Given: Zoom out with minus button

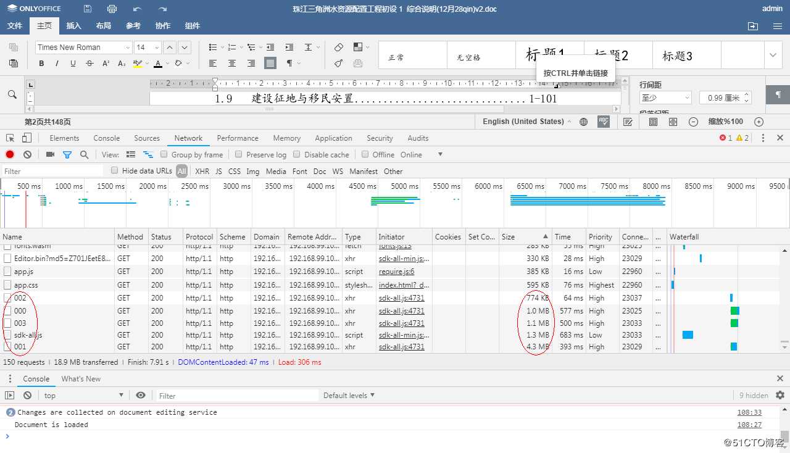Looking at the screenshot, I should coord(694,122).
